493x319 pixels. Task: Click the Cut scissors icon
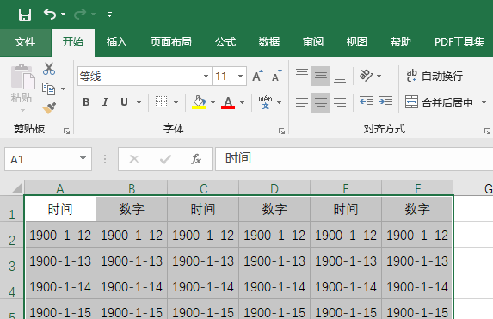coord(49,69)
